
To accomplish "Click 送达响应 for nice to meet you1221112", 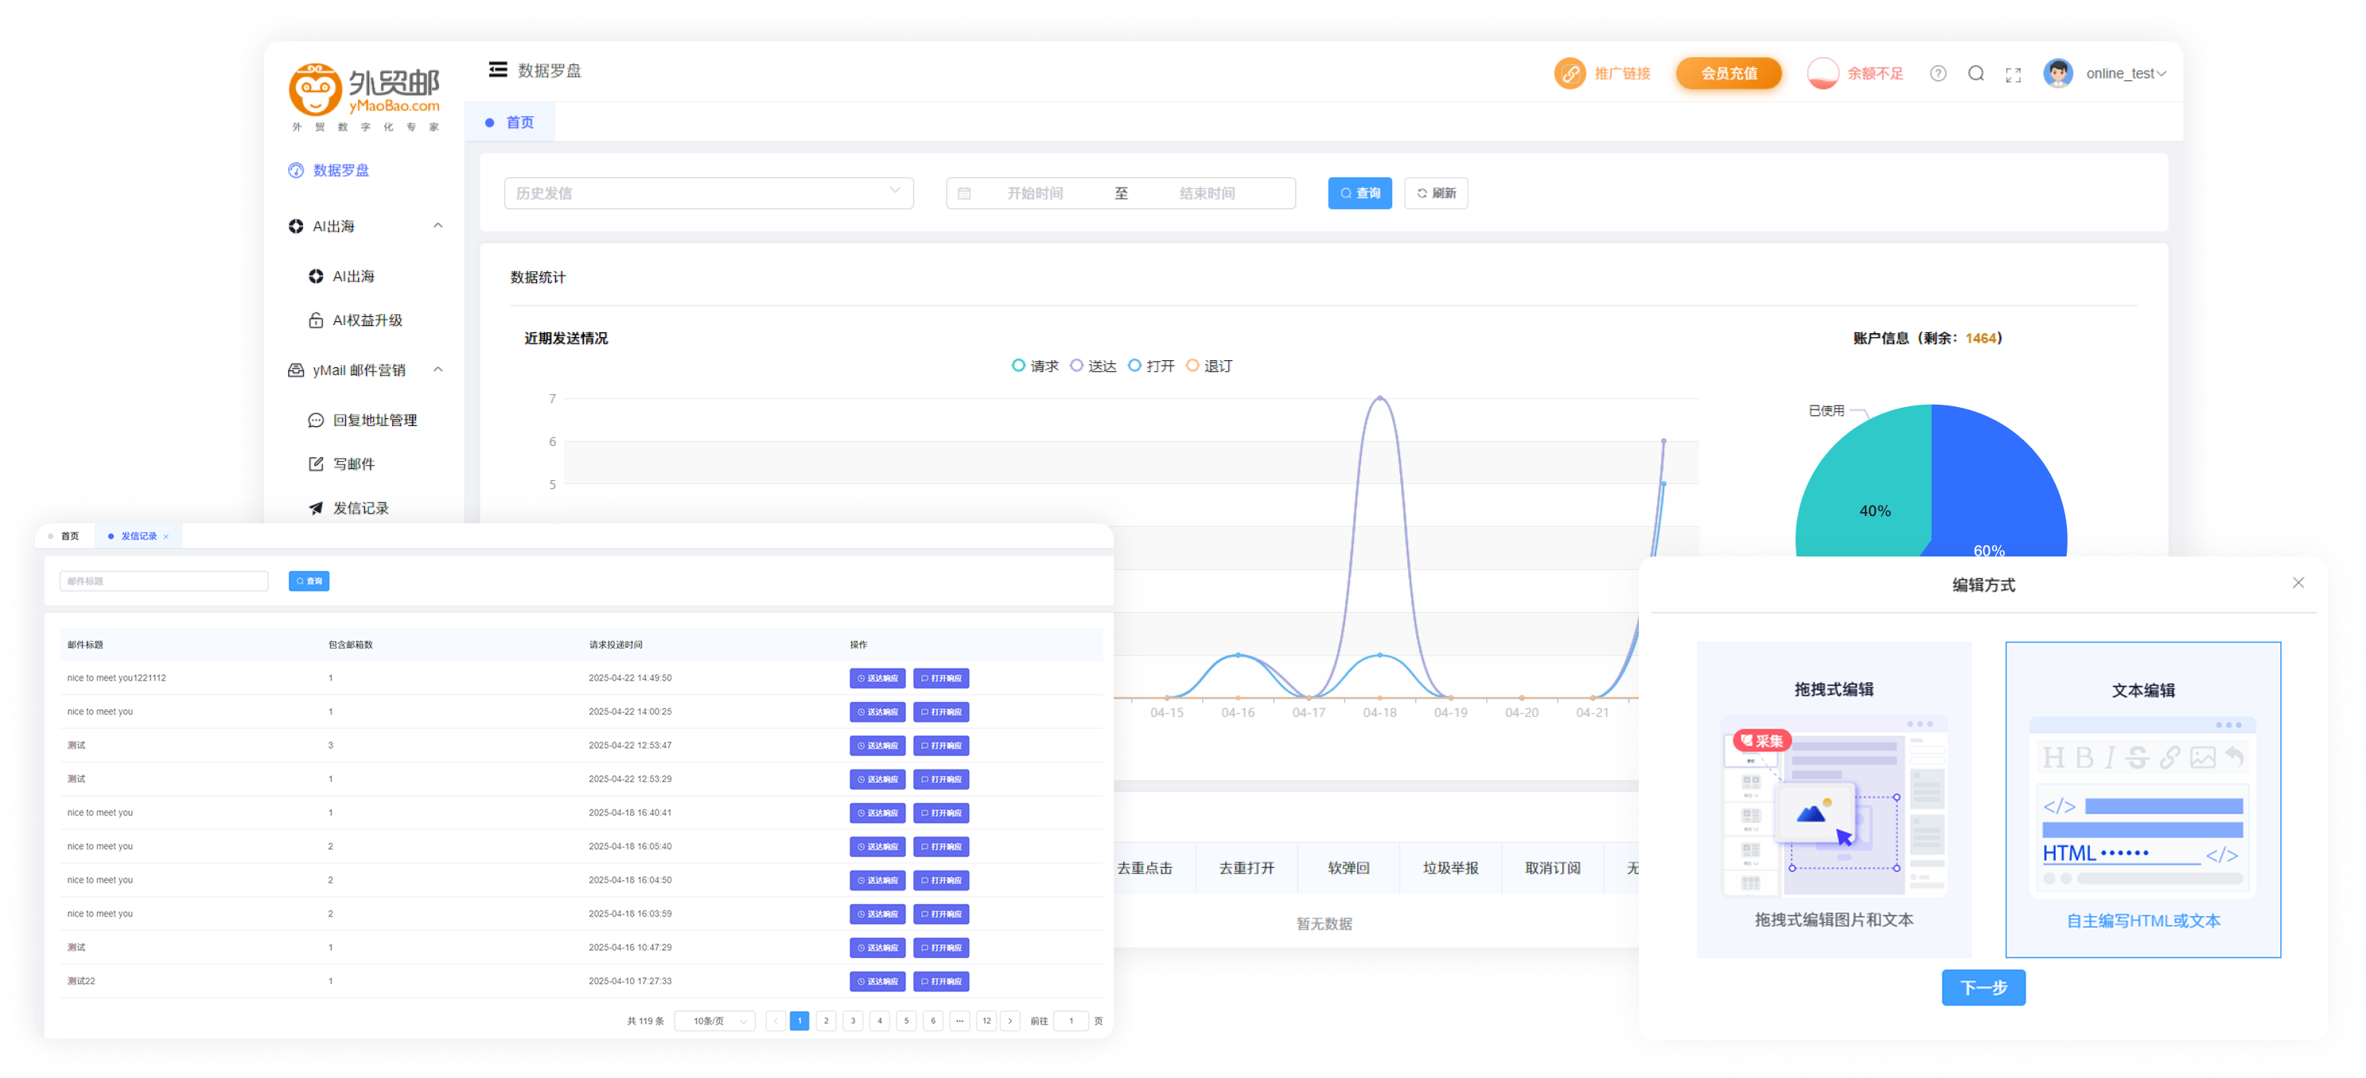I will click(x=878, y=678).
